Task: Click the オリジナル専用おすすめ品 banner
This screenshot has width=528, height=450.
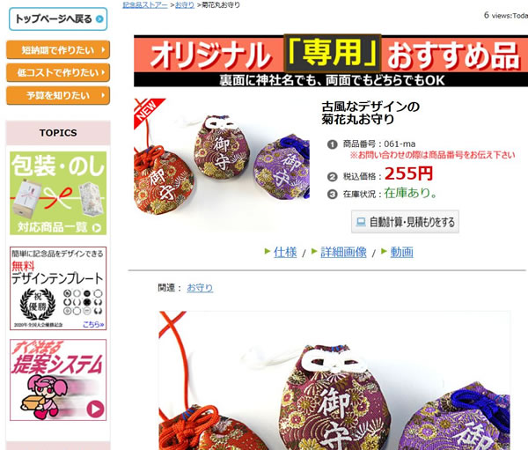Action: pos(331,61)
